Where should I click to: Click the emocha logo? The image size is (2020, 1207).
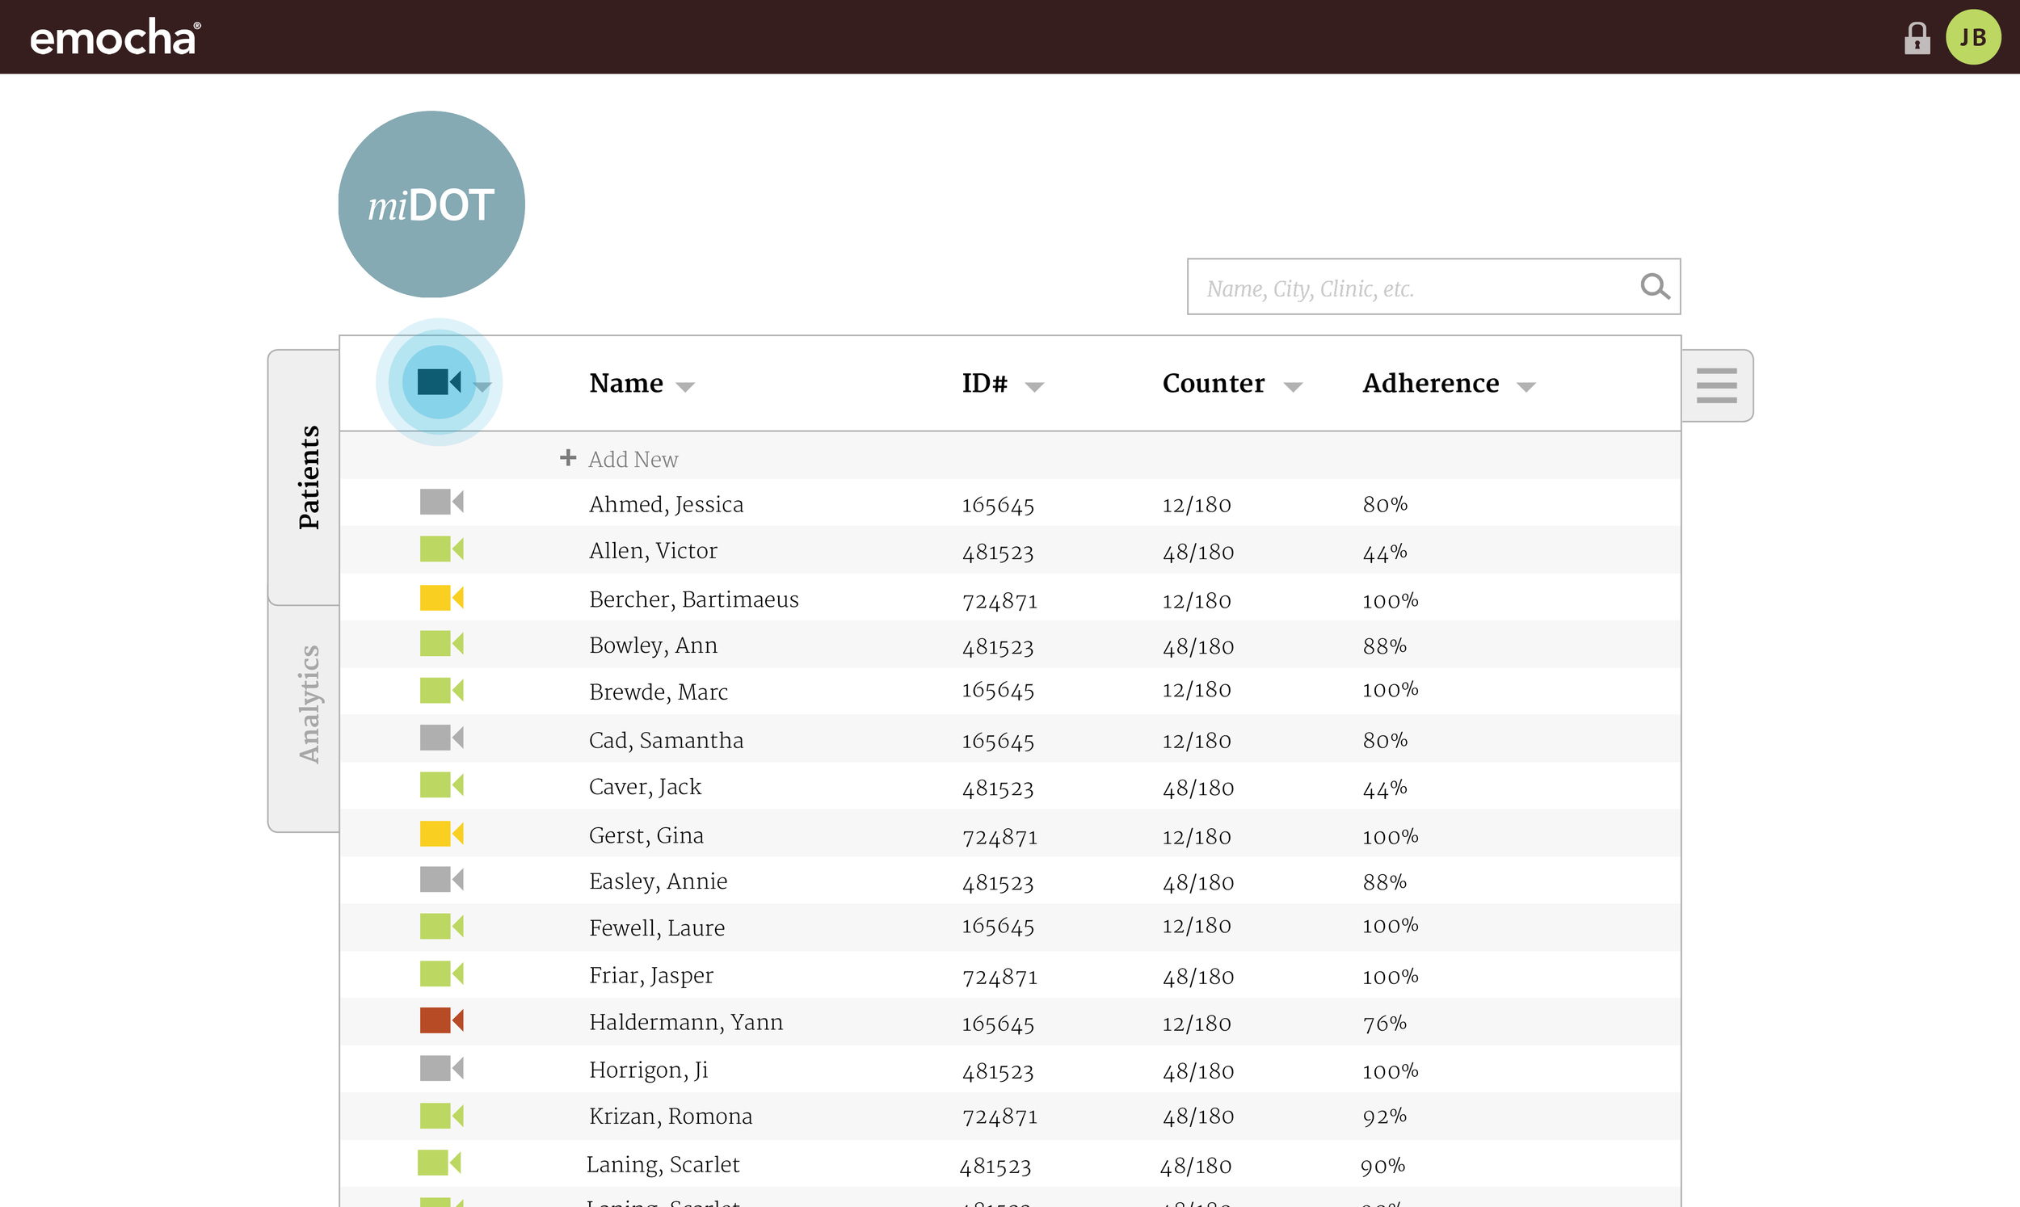pos(115,37)
